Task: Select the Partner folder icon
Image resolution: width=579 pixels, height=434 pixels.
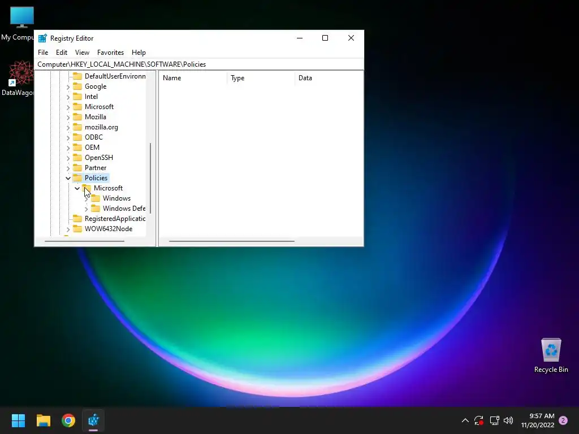Action: (77, 167)
